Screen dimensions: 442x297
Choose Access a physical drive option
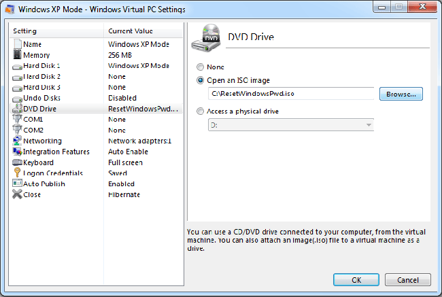pos(200,111)
